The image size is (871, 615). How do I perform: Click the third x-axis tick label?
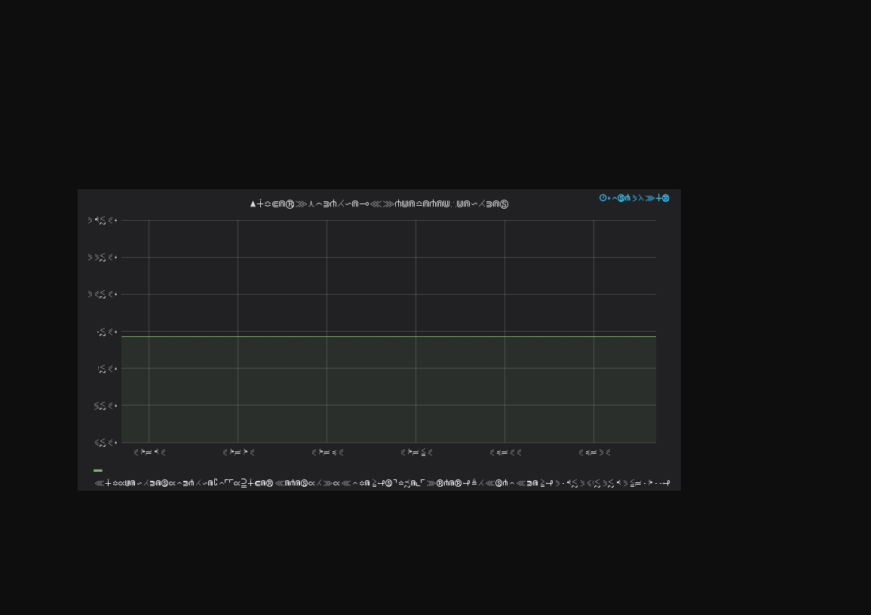tap(327, 452)
